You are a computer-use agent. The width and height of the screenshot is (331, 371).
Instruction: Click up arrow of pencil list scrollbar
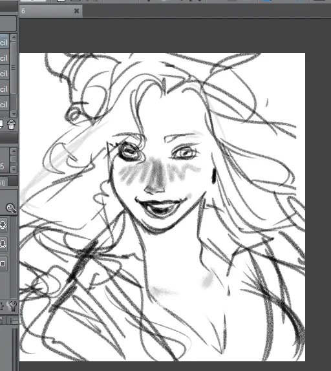click(14, 37)
